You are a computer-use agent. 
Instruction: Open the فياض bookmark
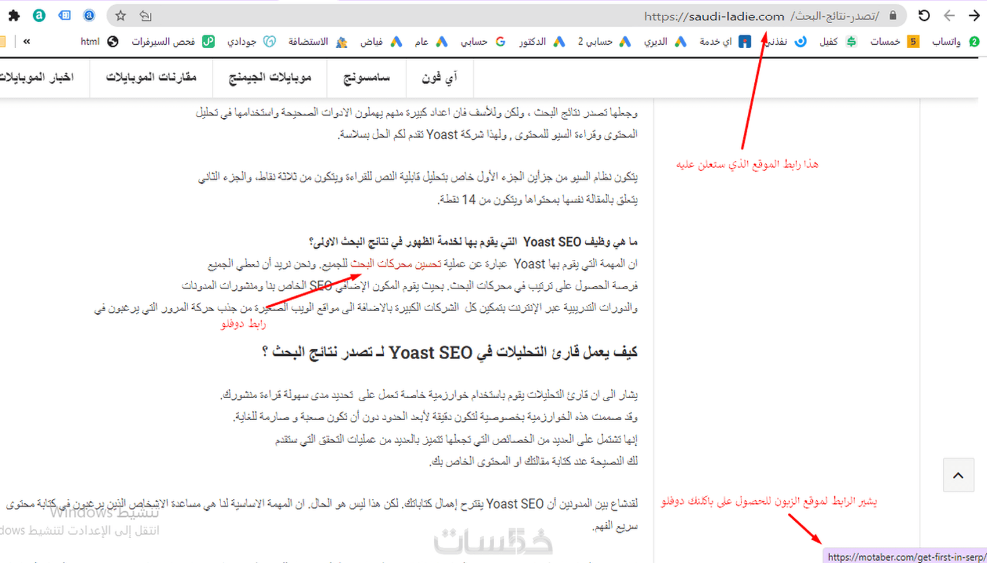pos(381,42)
